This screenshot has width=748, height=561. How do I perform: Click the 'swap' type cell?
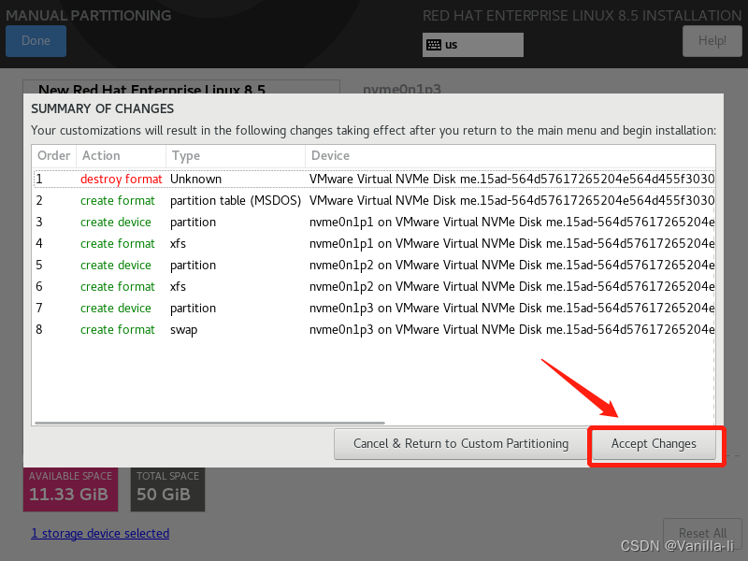pos(183,330)
